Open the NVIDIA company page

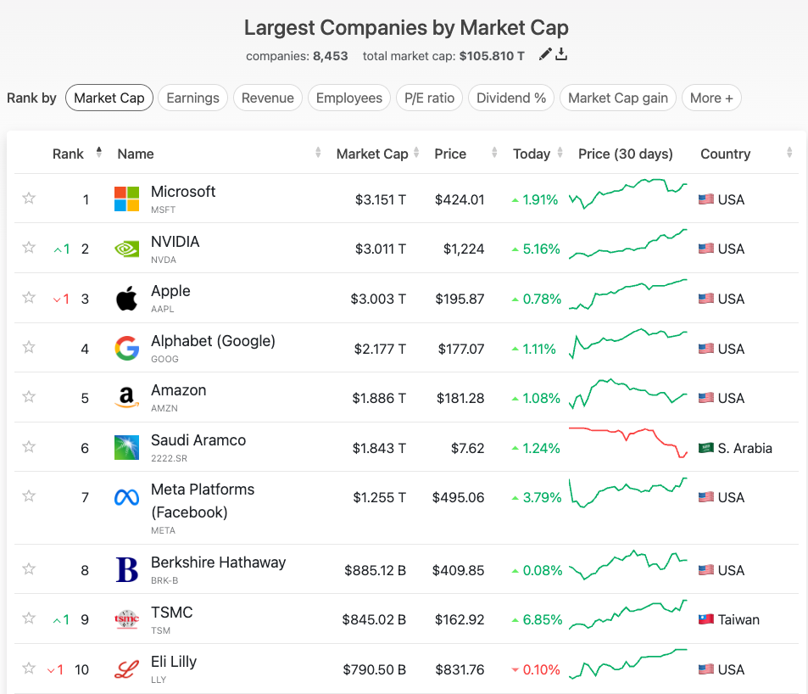click(x=176, y=242)
